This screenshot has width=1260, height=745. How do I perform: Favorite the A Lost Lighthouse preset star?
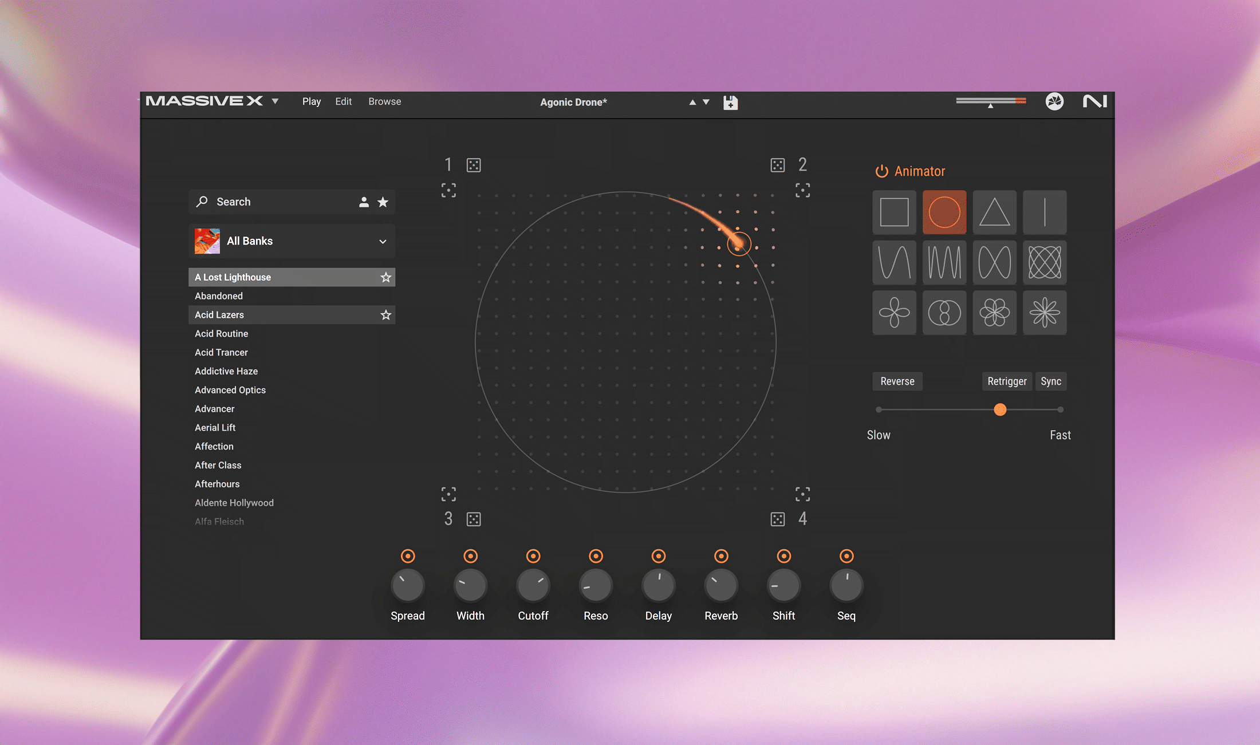click(x=386, y=277)
